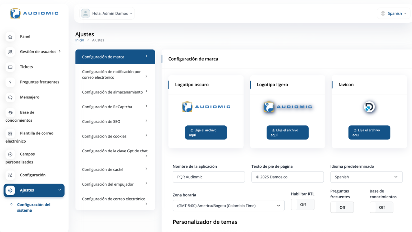The width and height of the screenshot is (412, 232).
Task: Go to Inicio breadcrumb link
Action: pyautogui.click(x=80, y=40)
